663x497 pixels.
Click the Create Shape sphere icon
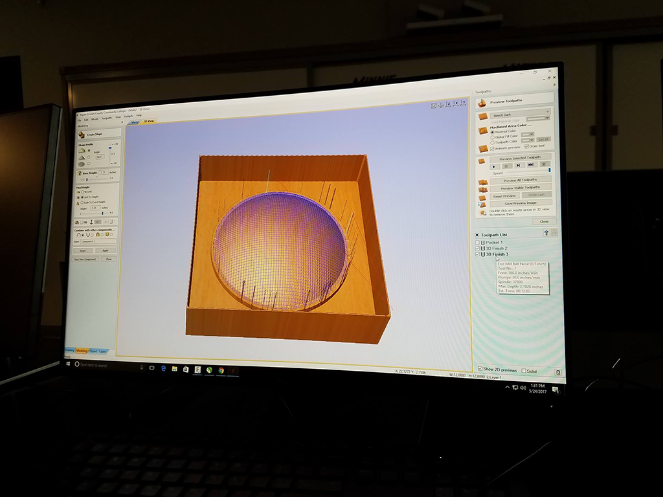(81, 135)
